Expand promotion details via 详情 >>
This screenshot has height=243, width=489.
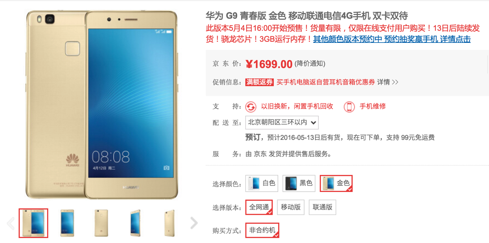click(388, 82)
